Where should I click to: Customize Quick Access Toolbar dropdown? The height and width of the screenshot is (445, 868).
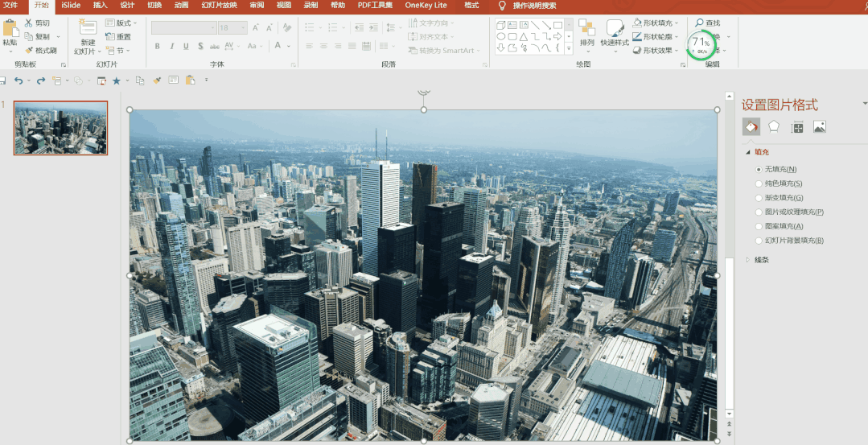(x=207, y=80)
